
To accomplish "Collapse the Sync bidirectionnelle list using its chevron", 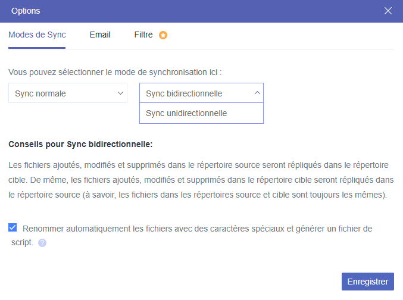I will click(257, 93).
